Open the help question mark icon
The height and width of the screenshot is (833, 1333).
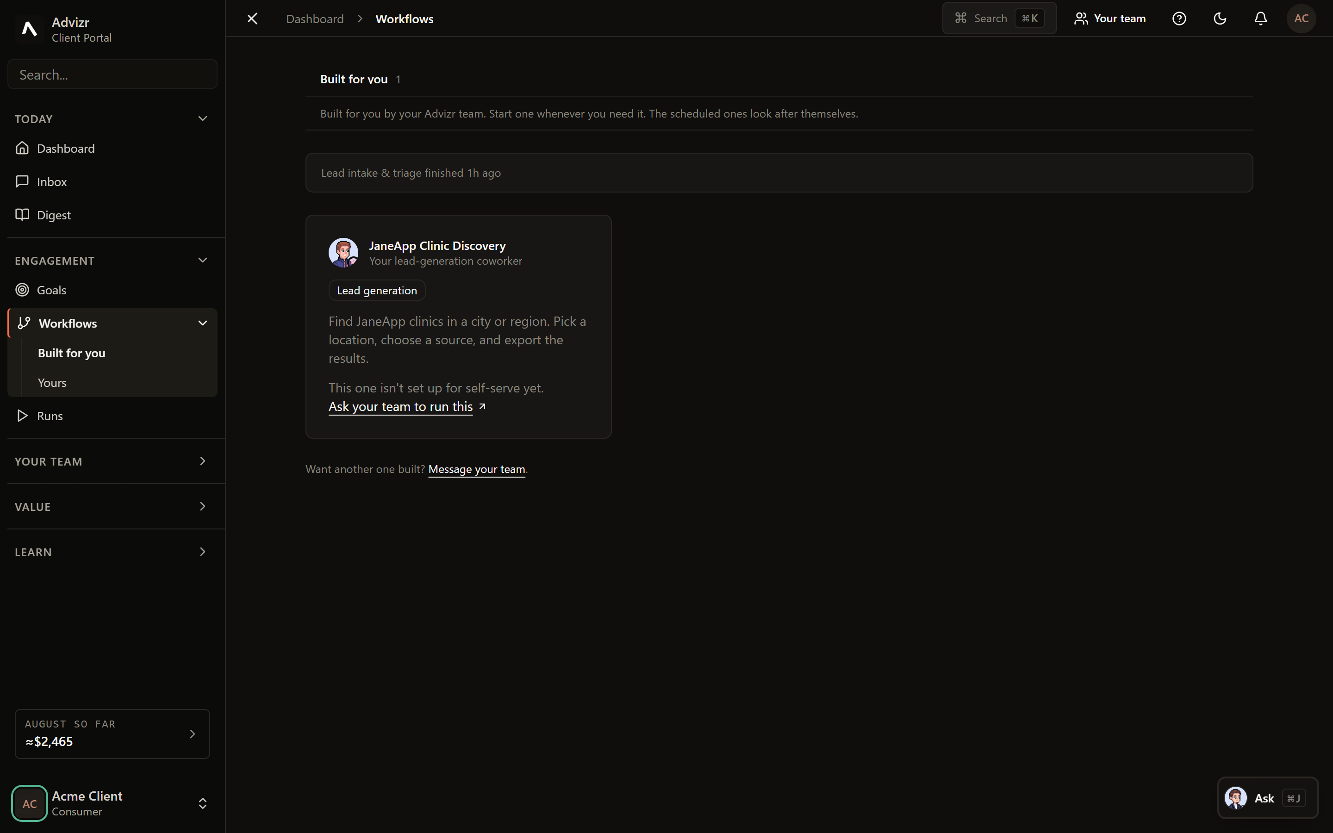coord(1179,19)
